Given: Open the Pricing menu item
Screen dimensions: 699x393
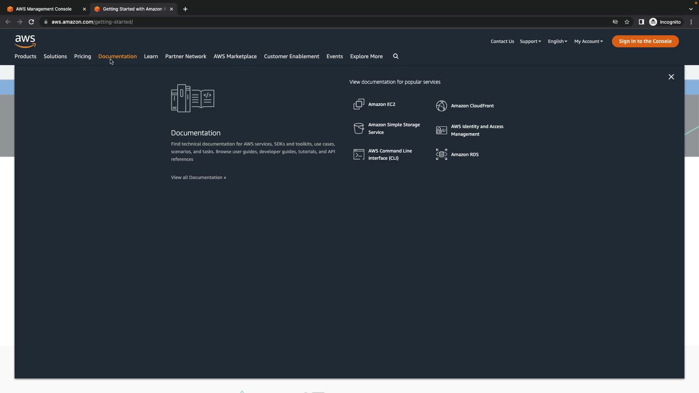Looking at the screenshot, I should click(x=83, y=56).
